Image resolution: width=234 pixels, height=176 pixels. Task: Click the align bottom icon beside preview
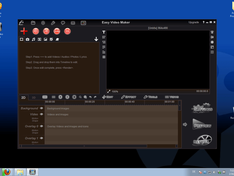click(104, 52)
